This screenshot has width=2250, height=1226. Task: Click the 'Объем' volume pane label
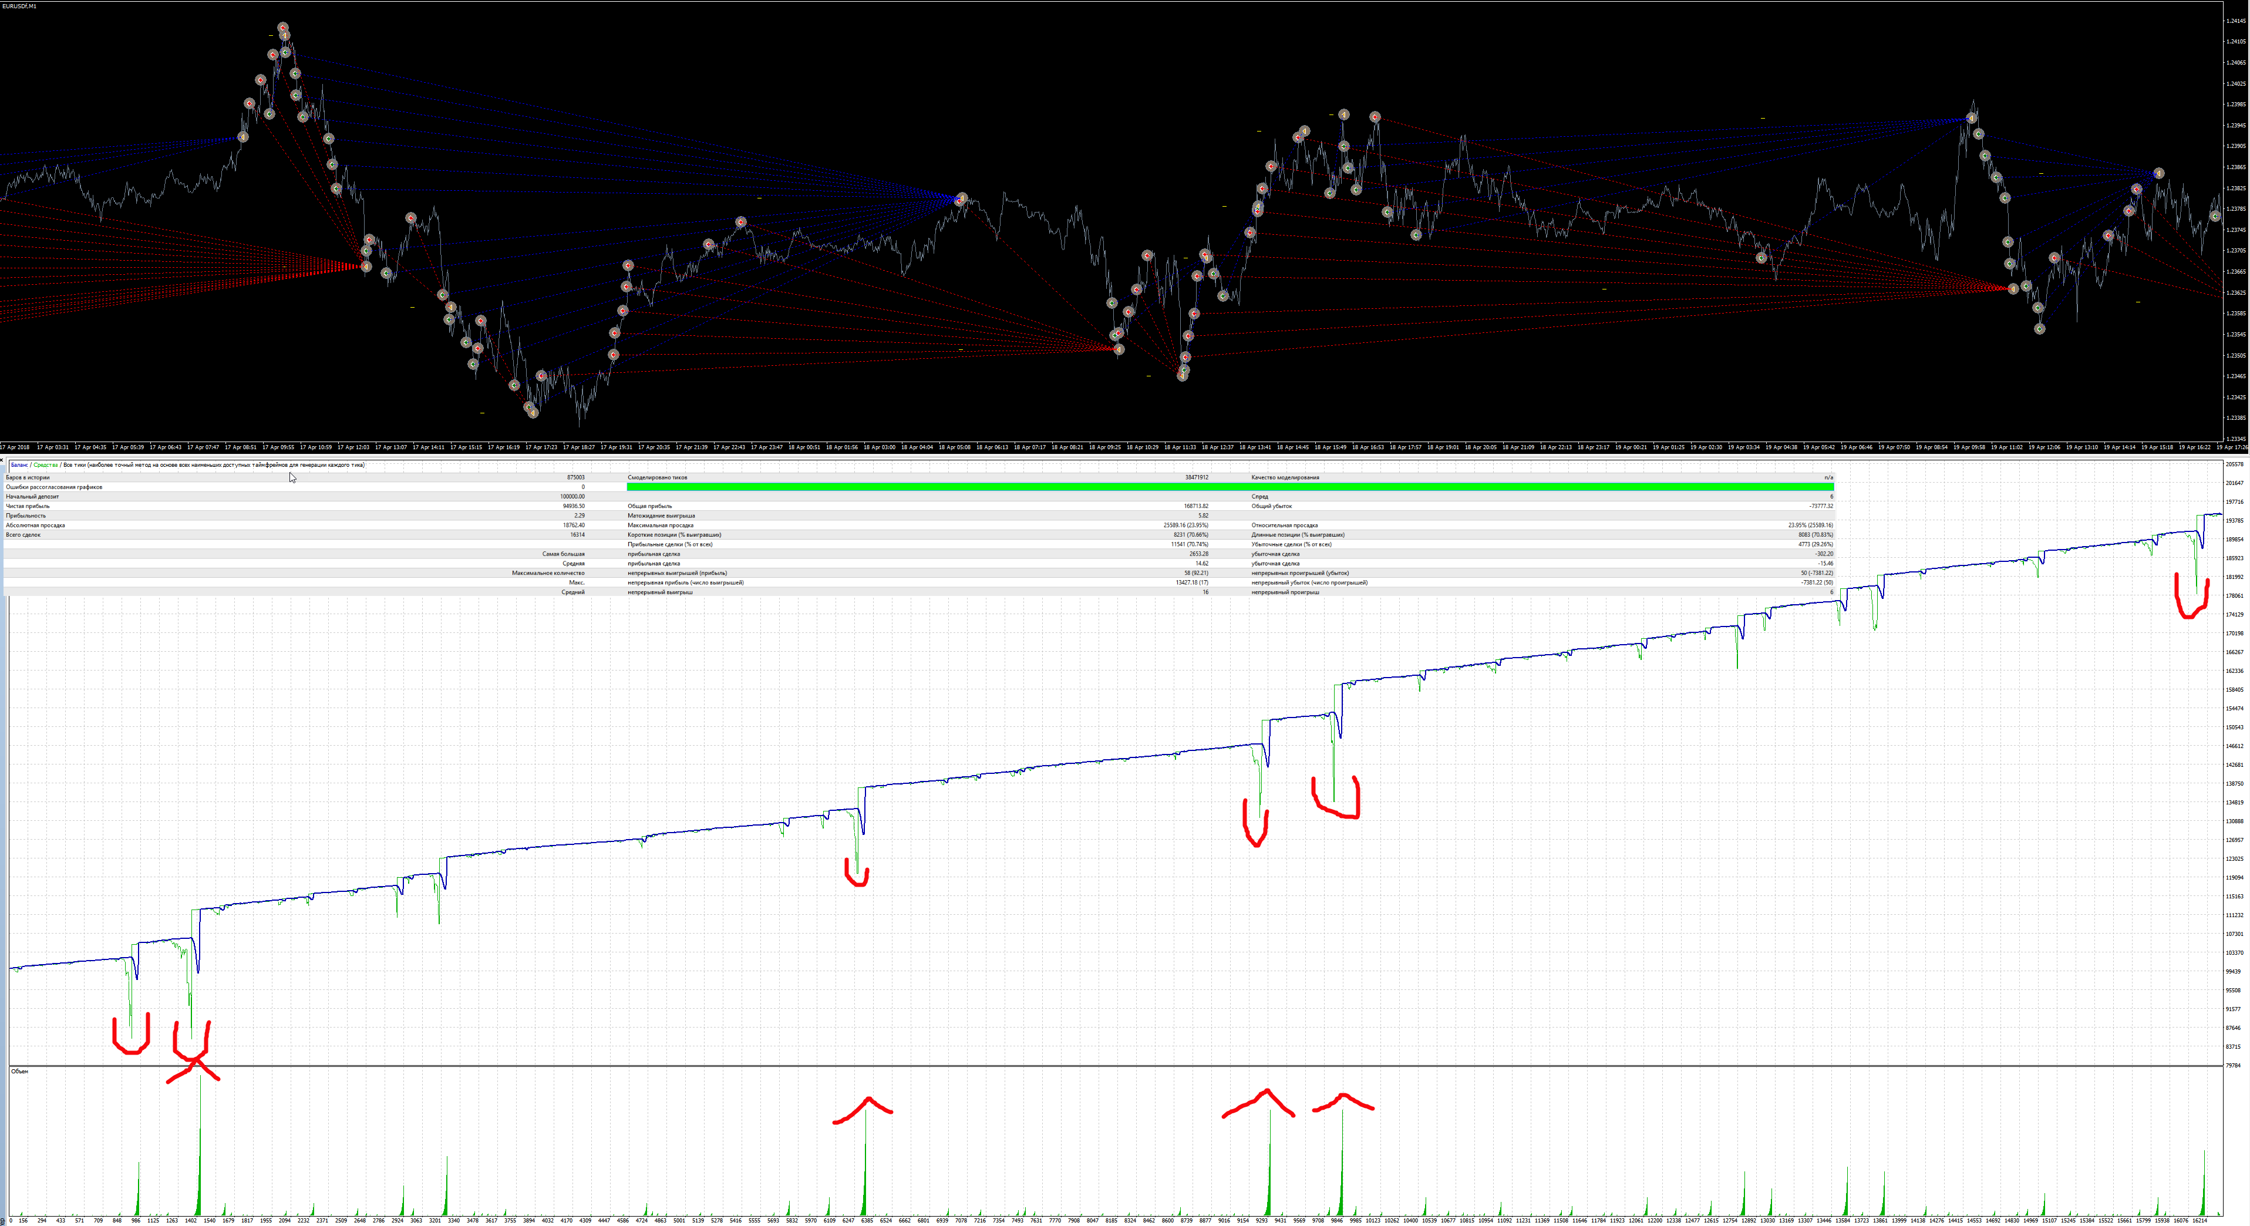(19, 1072)
